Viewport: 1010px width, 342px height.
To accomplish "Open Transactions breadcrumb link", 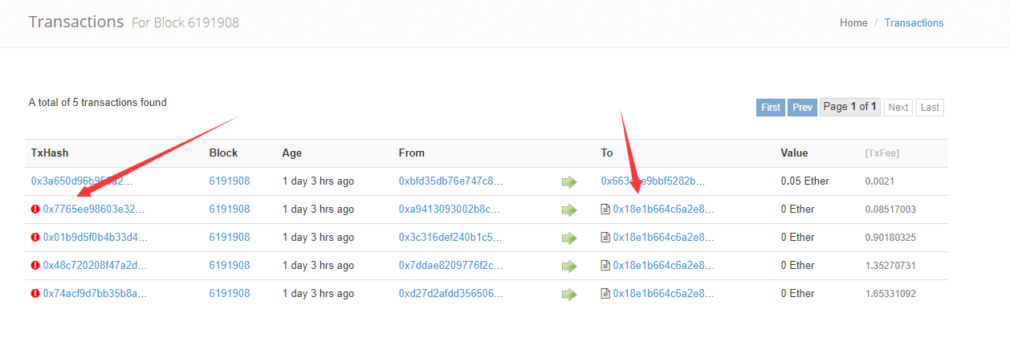I will pos(914,23).
